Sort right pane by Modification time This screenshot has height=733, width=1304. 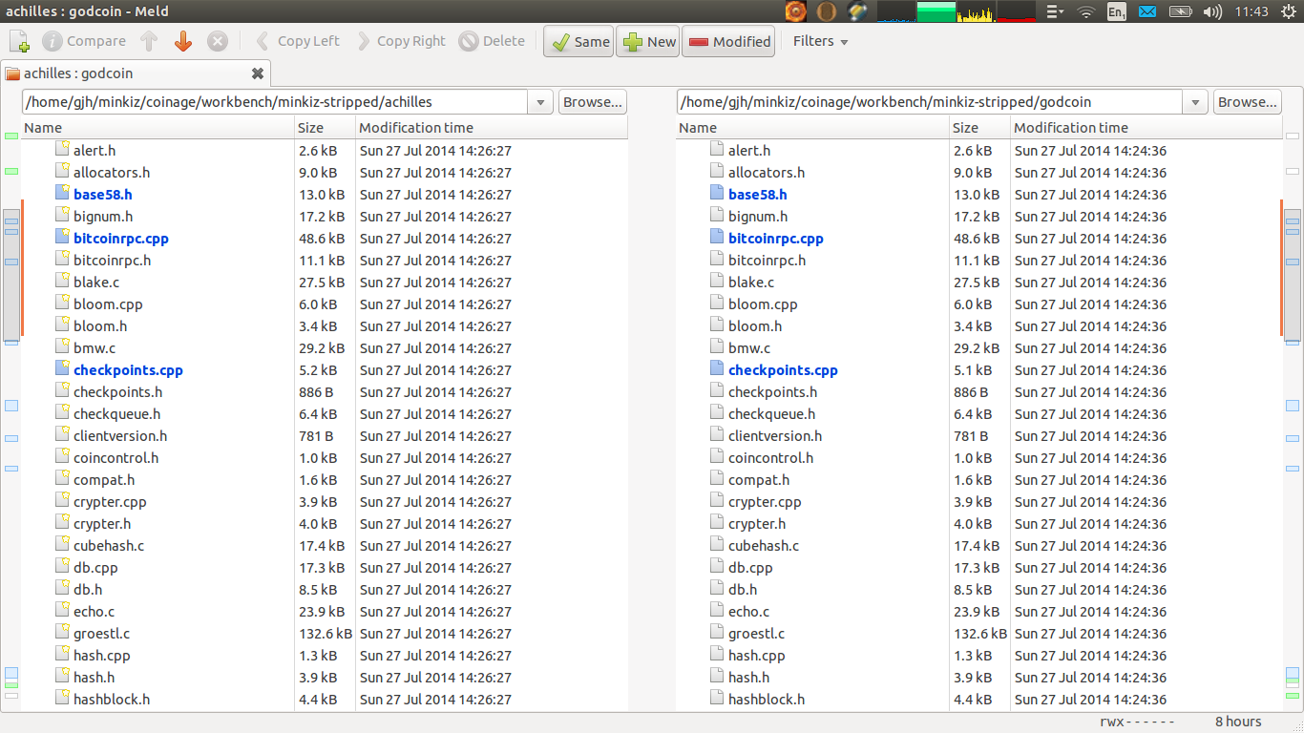1146,128
